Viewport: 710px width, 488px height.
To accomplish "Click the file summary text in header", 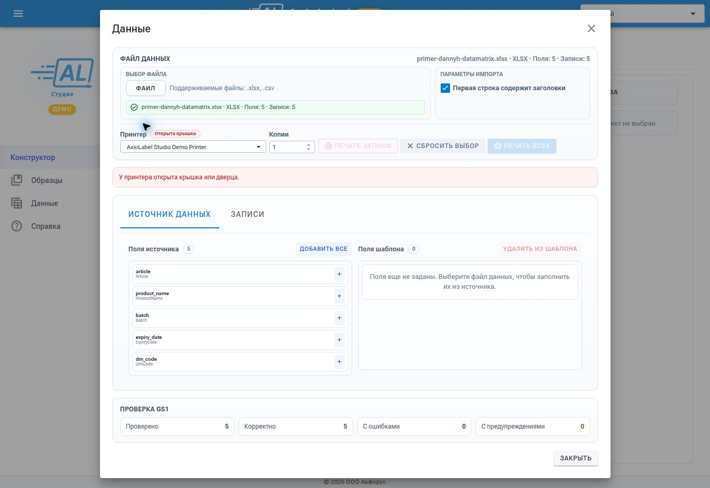I will pos(503,59).
